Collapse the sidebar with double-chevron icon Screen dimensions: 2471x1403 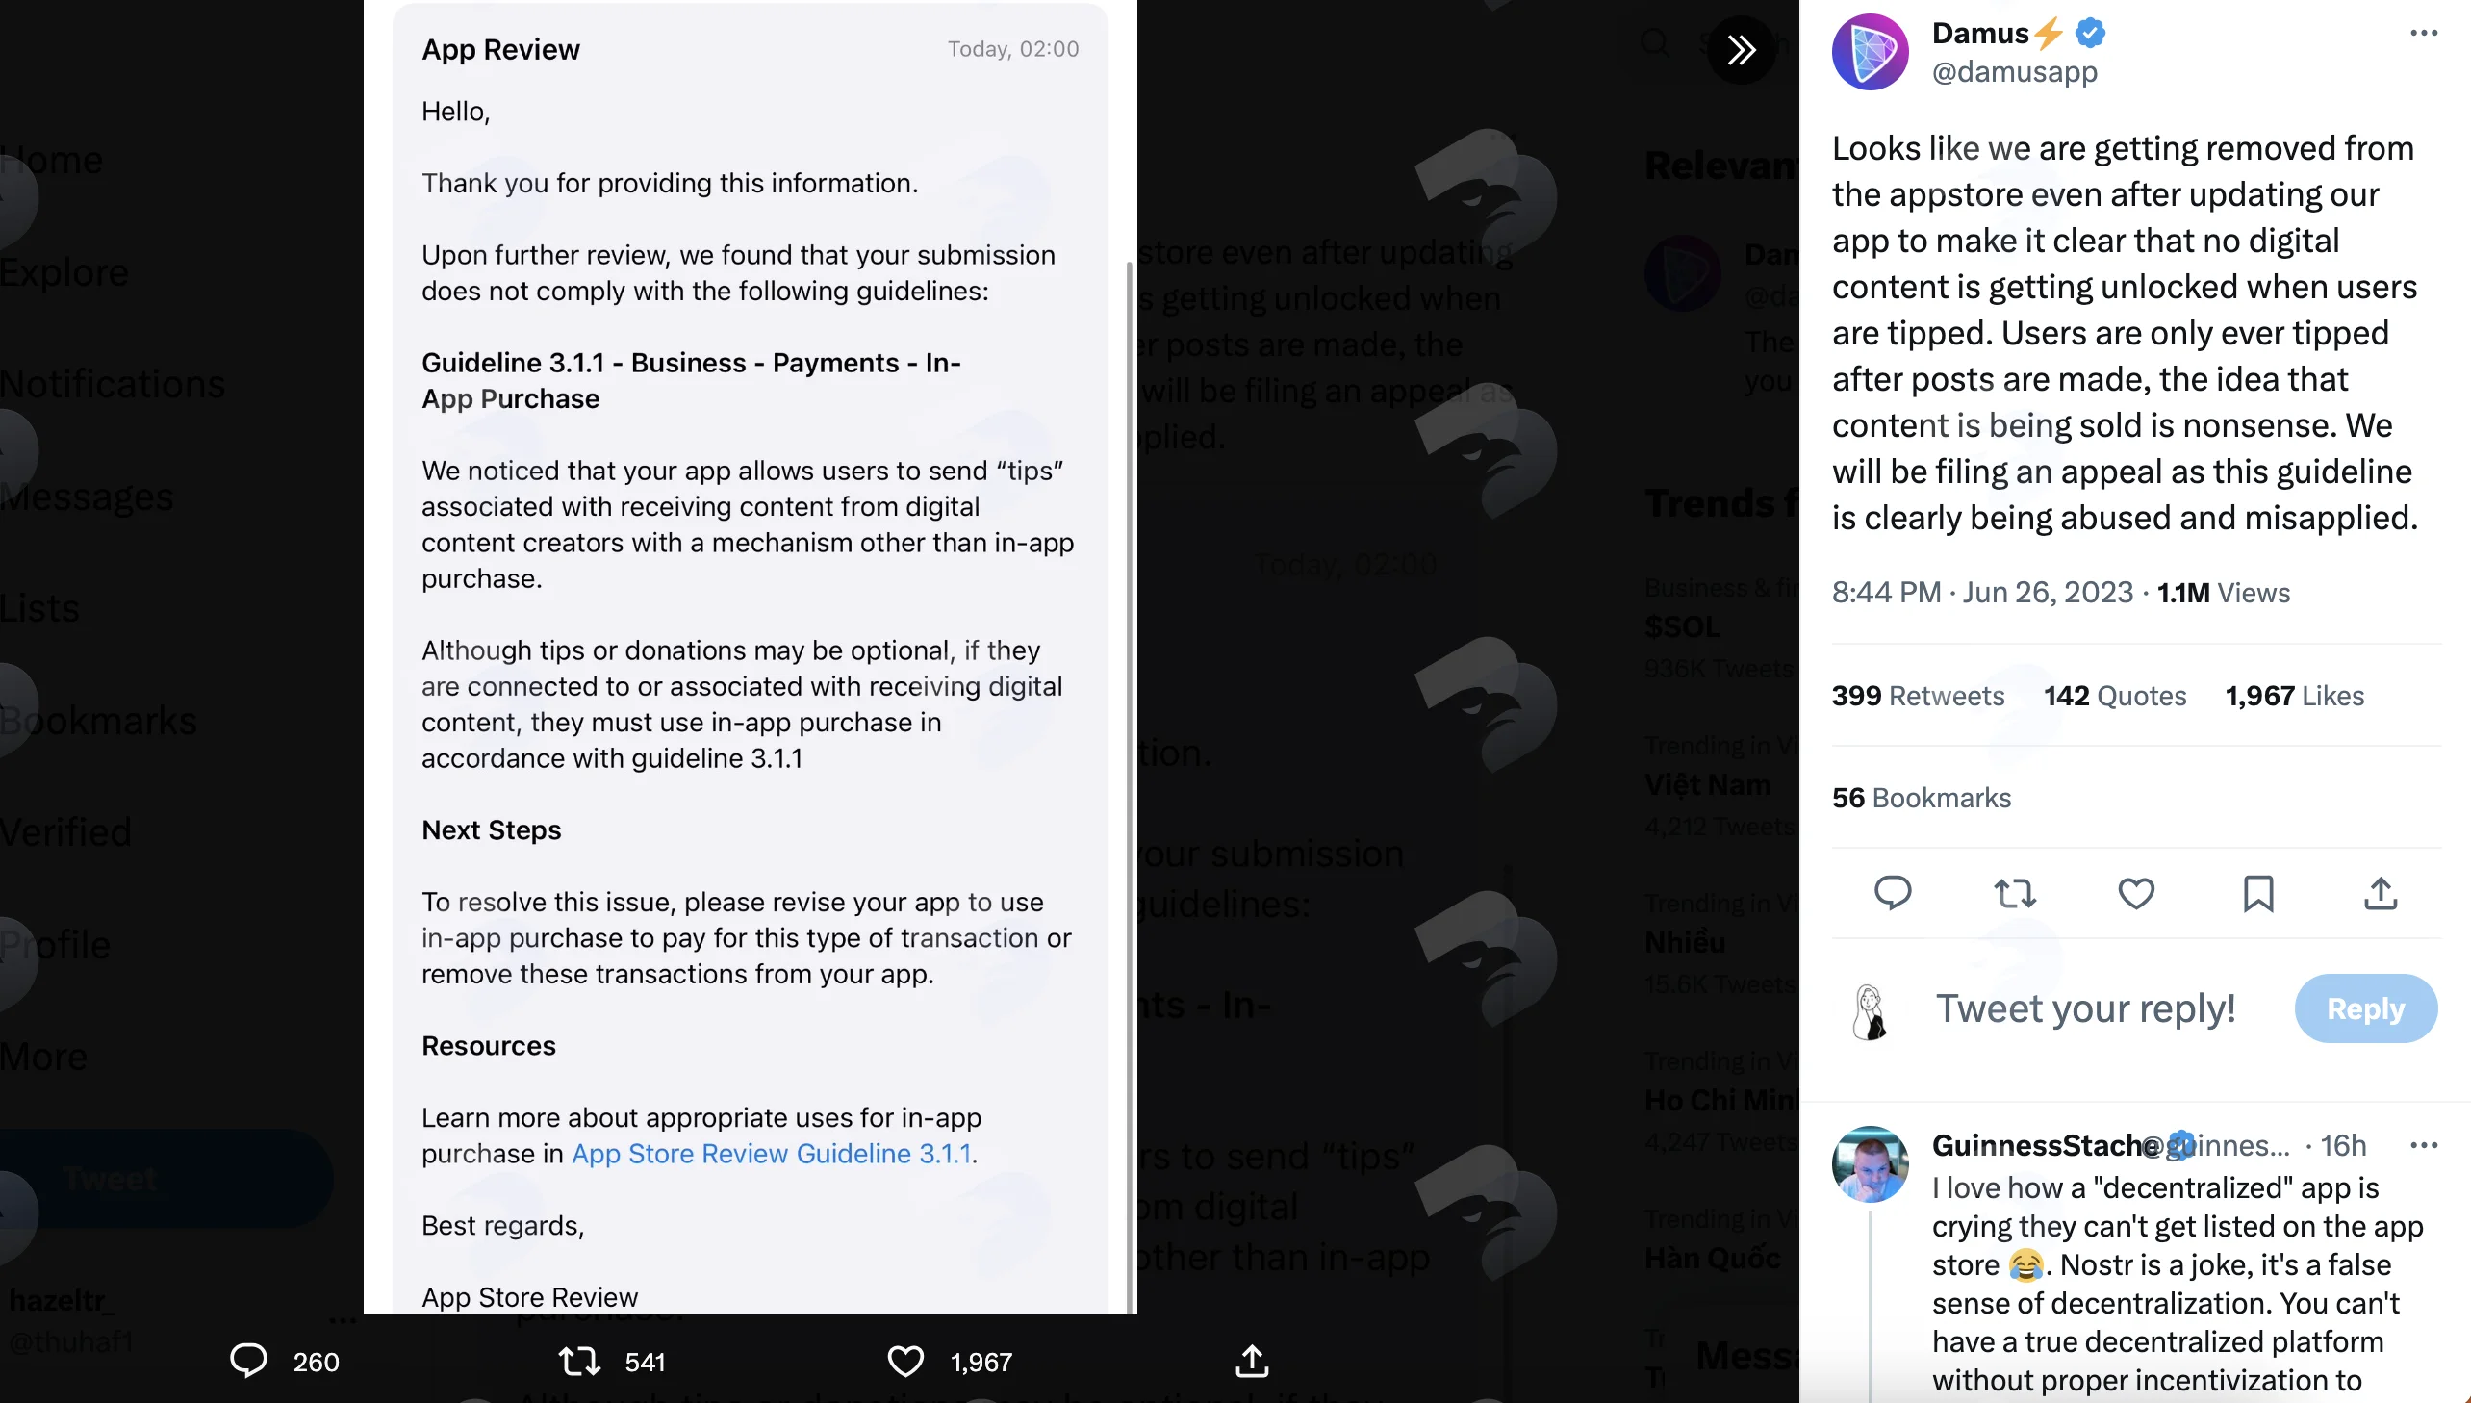point(1740,49)
